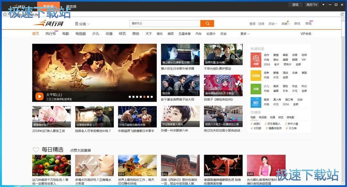Click the orange search magnifier button

207,23
